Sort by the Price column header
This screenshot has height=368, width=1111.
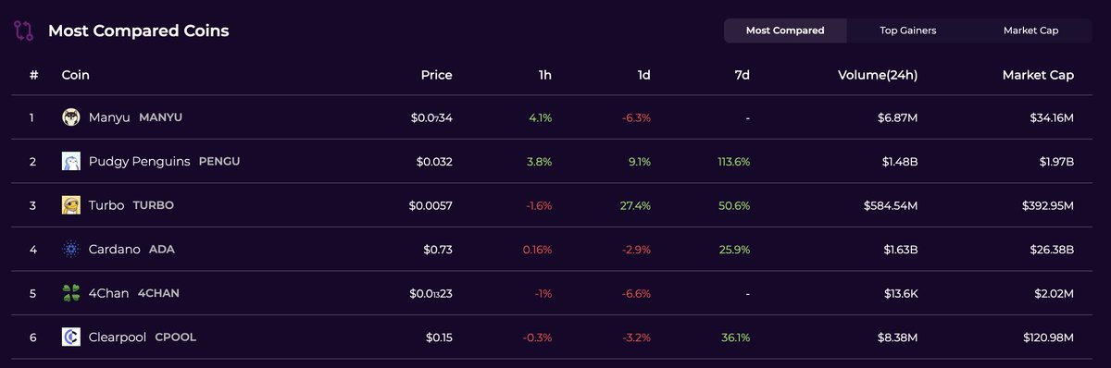[436, 75]
